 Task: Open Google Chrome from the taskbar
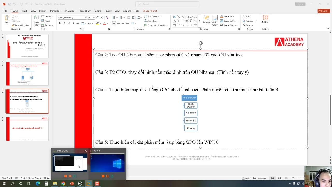tap(63, 184)
